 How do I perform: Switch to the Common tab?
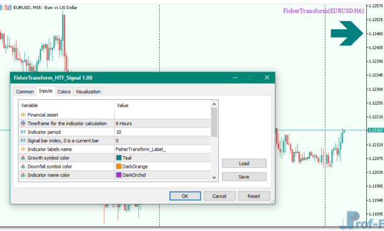[25, 92]
